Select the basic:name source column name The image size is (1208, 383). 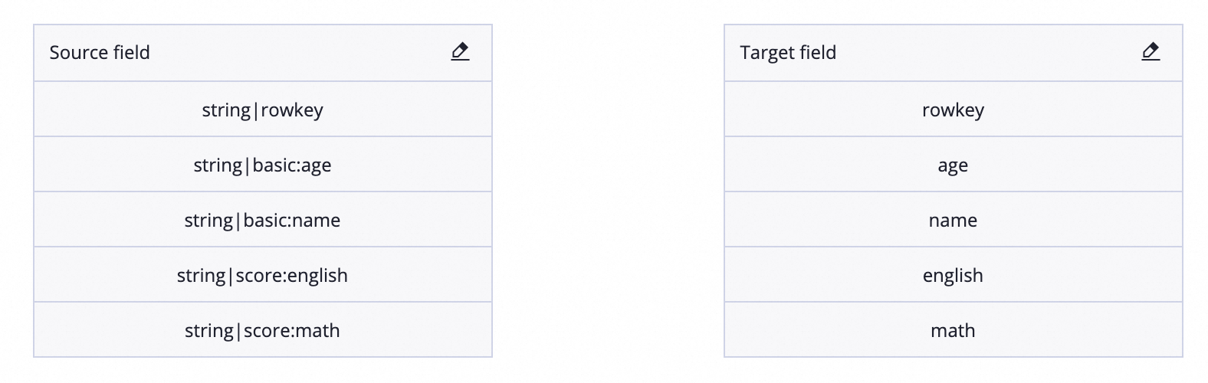pyautogui.click(x=292, y=221)
